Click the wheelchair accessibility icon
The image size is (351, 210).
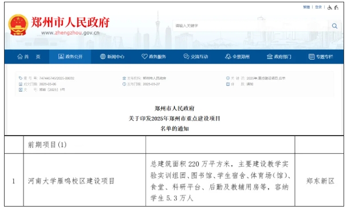pos(329,7)
